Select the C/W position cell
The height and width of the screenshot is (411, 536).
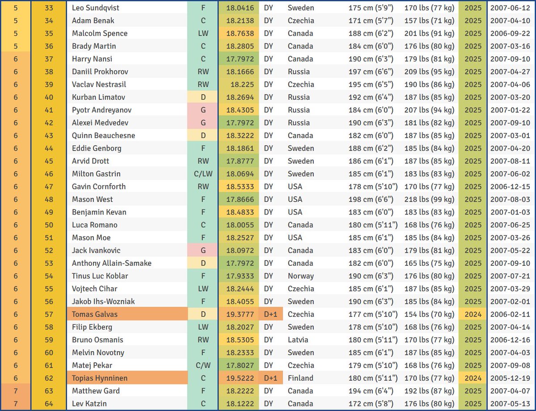click(x=203, y=365)
